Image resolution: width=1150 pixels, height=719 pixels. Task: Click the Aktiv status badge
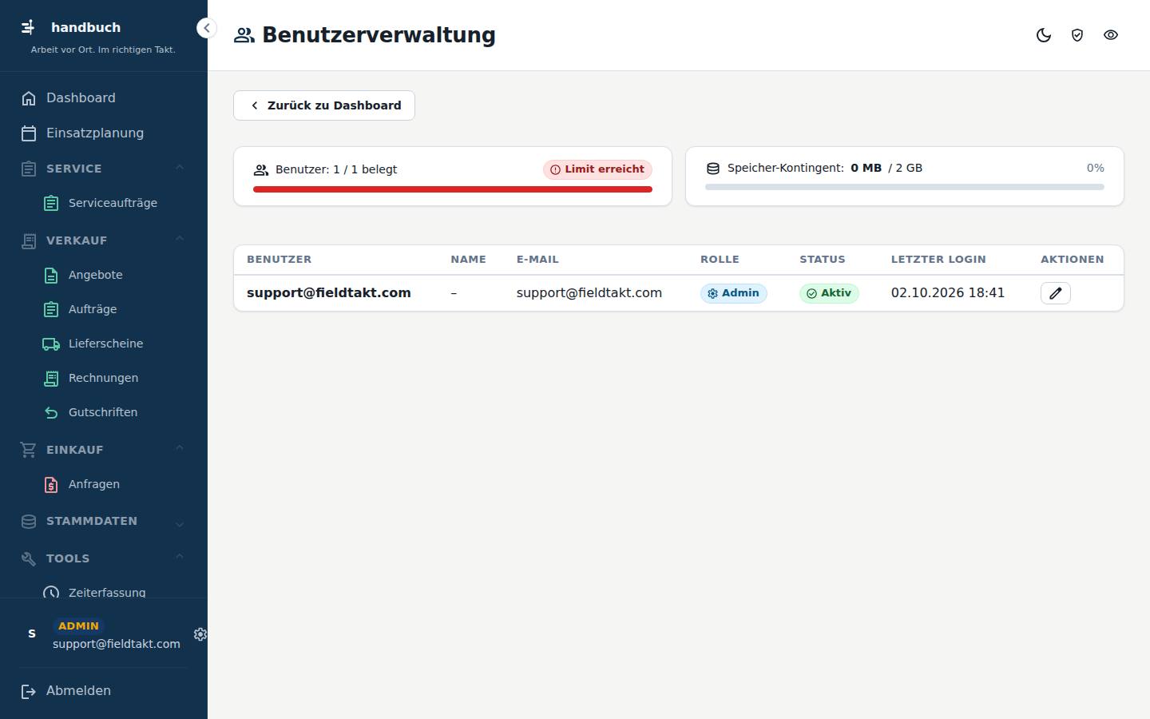(x=829, y=293)
